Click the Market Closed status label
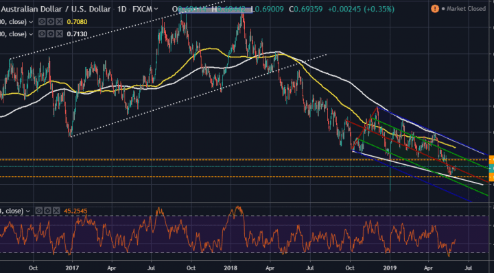Screen dimensions: 494x273 tap(466, 9)
